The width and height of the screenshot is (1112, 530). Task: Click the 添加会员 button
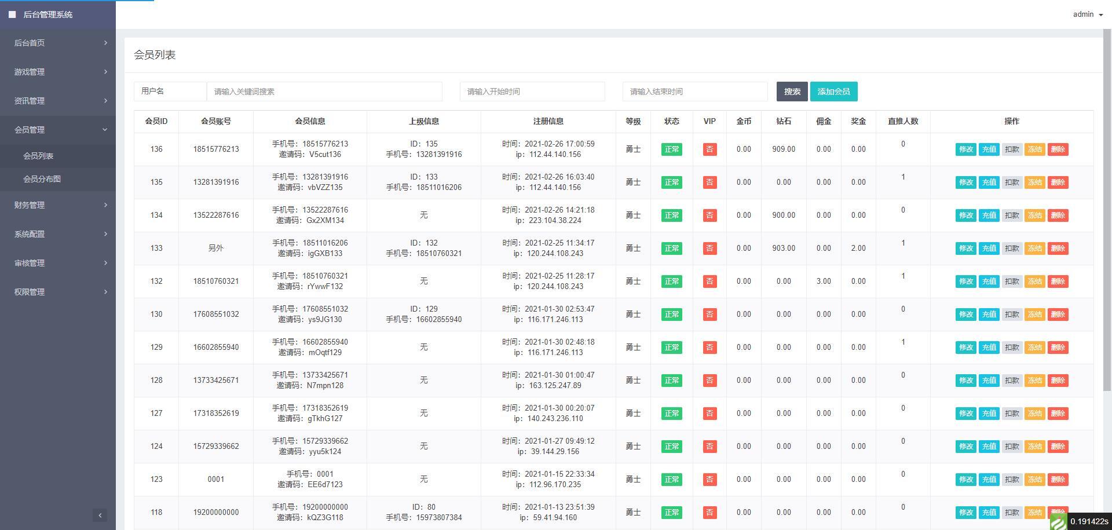point(833,92)
